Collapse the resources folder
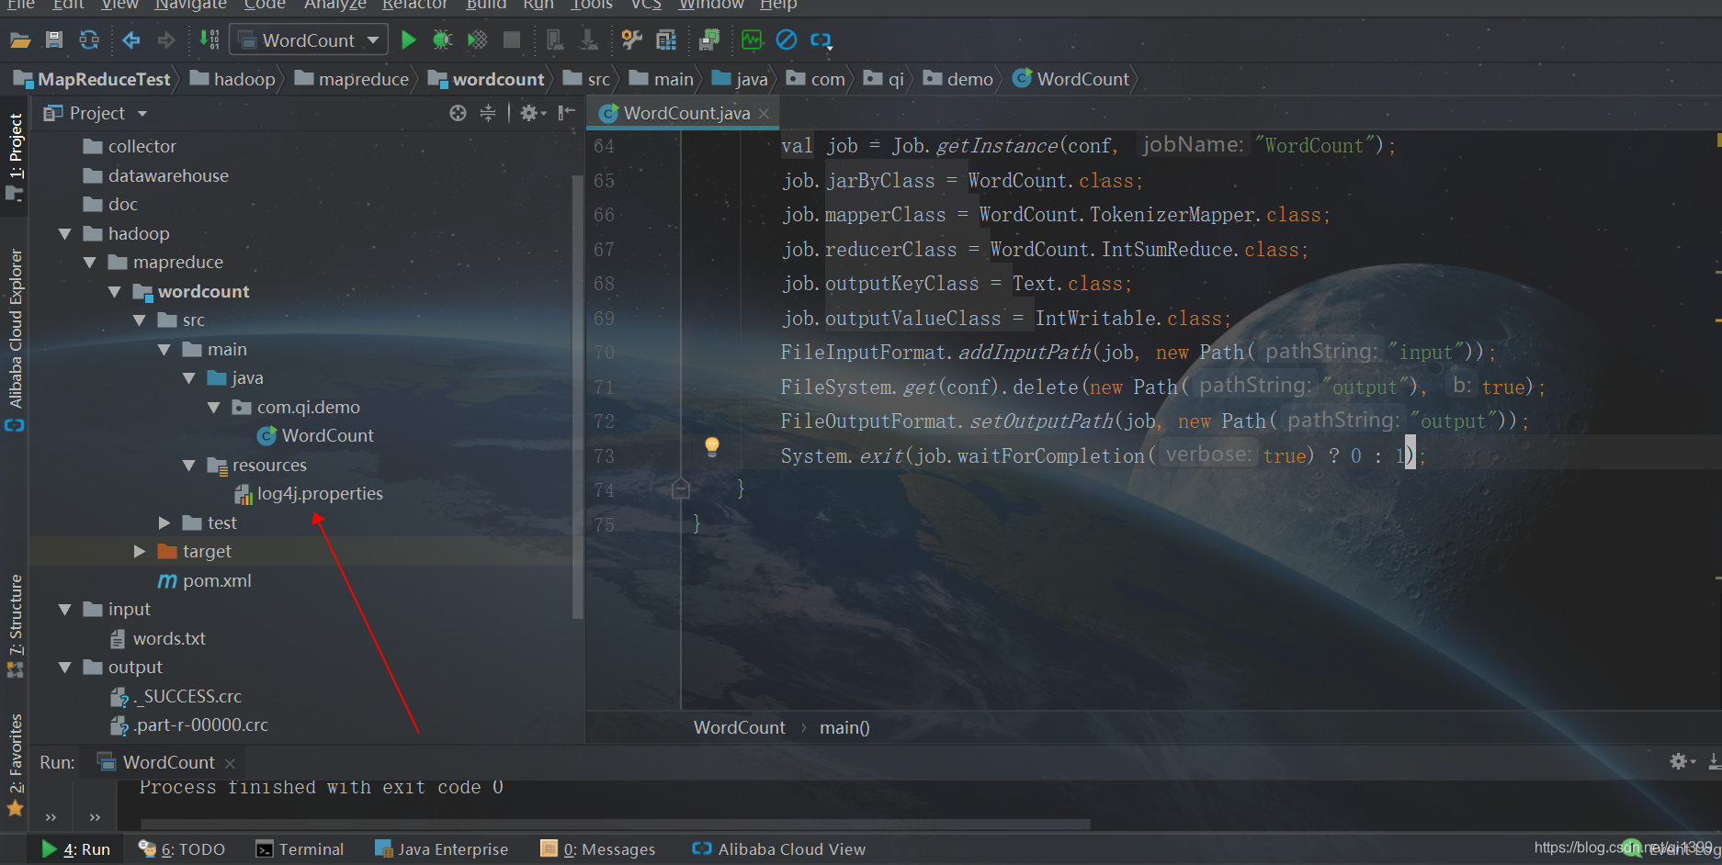This screenshot has width=1722, height=865. tap(189, 466)
